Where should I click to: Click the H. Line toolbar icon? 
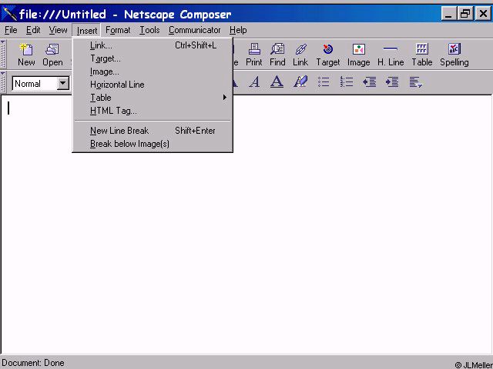(391, 55)
